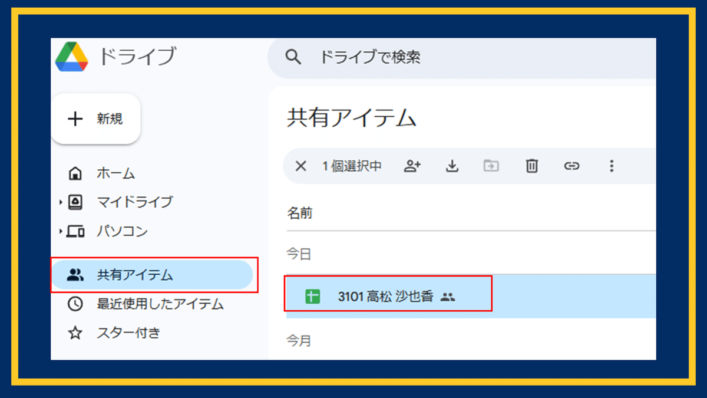
Task: Click the 新規 button
Action: click(95, 119)
